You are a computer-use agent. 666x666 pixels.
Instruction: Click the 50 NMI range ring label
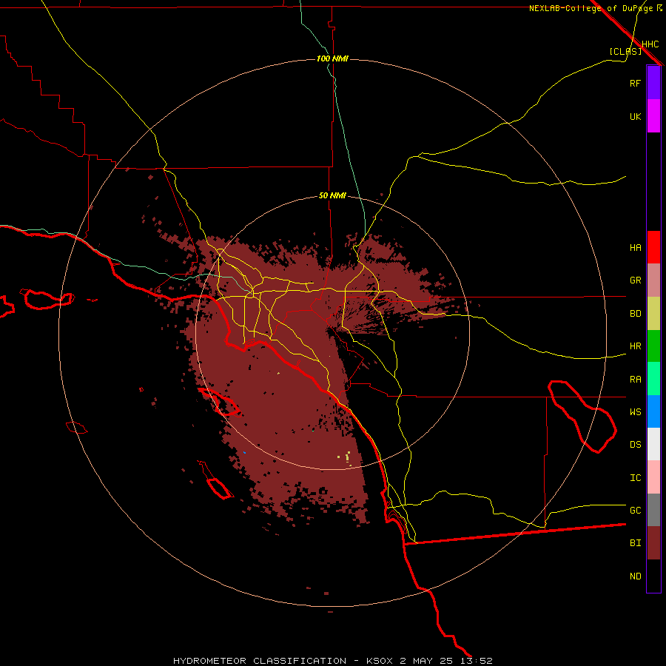tap(332, 196)
